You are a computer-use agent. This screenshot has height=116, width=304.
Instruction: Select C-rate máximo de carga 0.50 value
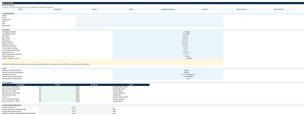(185, 48)
